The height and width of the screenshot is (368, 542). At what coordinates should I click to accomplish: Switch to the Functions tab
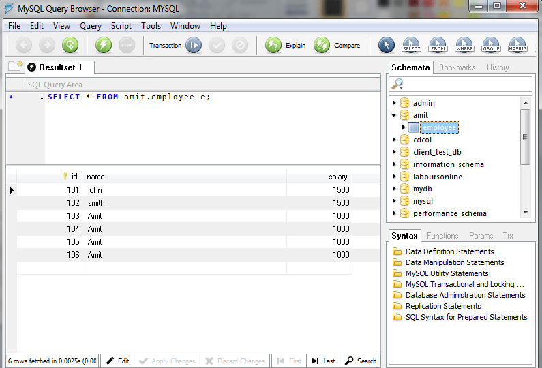(x=442, y=236)
